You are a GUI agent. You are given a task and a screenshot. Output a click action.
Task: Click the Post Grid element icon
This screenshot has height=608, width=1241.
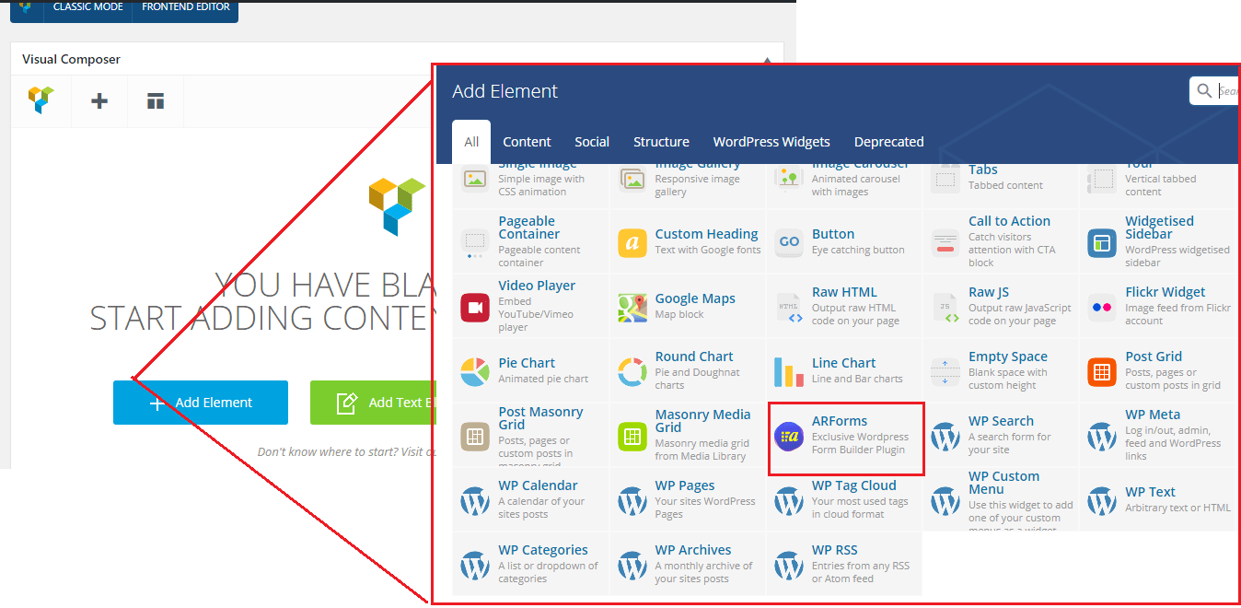1102,372
